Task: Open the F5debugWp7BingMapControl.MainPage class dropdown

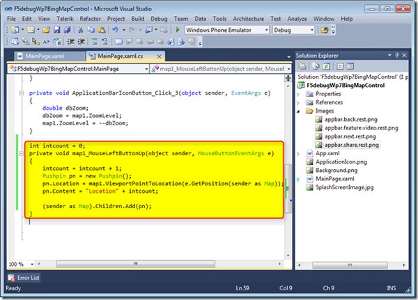Action: click(x=146, y=69)
